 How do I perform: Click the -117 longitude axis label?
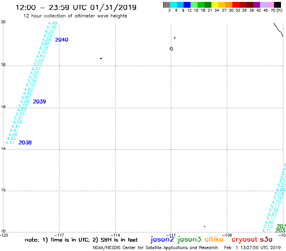(x=59, y=235)
